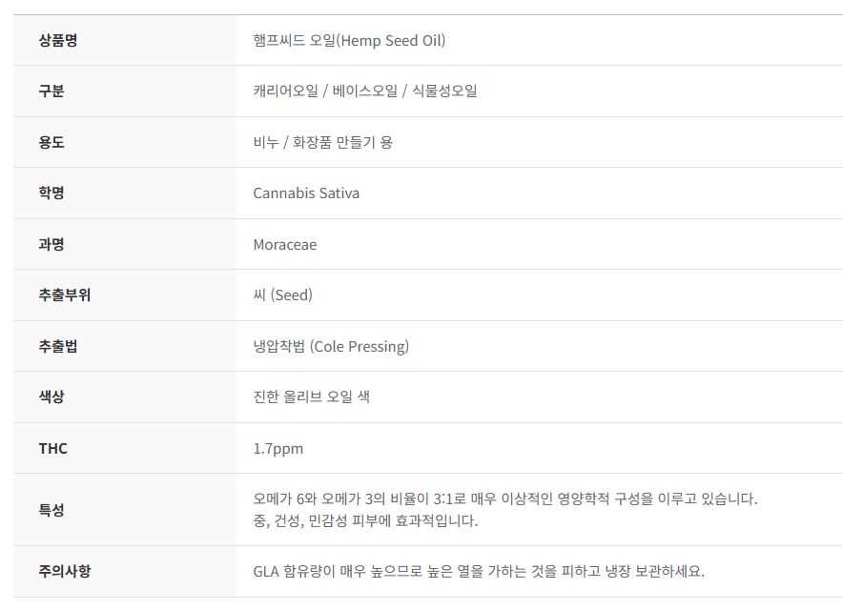This screenshot has width=843, height=610.
Task: Select the 용도 label cell
Action: pyautogui.click(x=51, y=142)
